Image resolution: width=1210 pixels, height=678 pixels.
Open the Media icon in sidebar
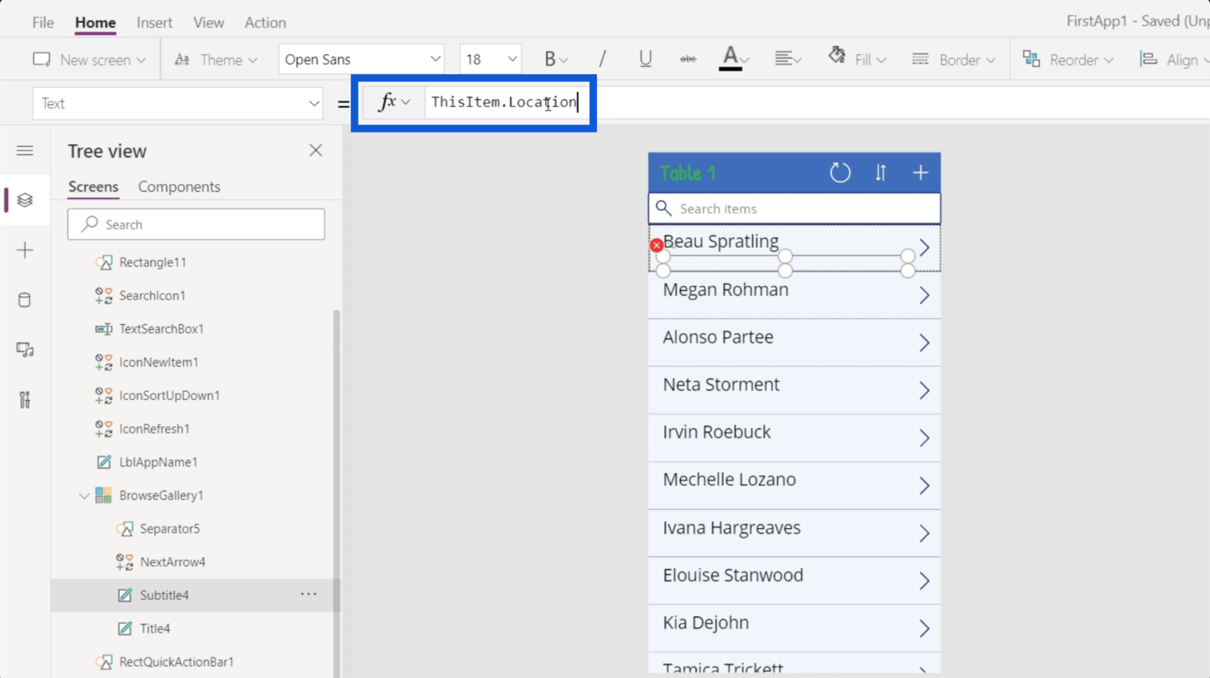(25, 350)
